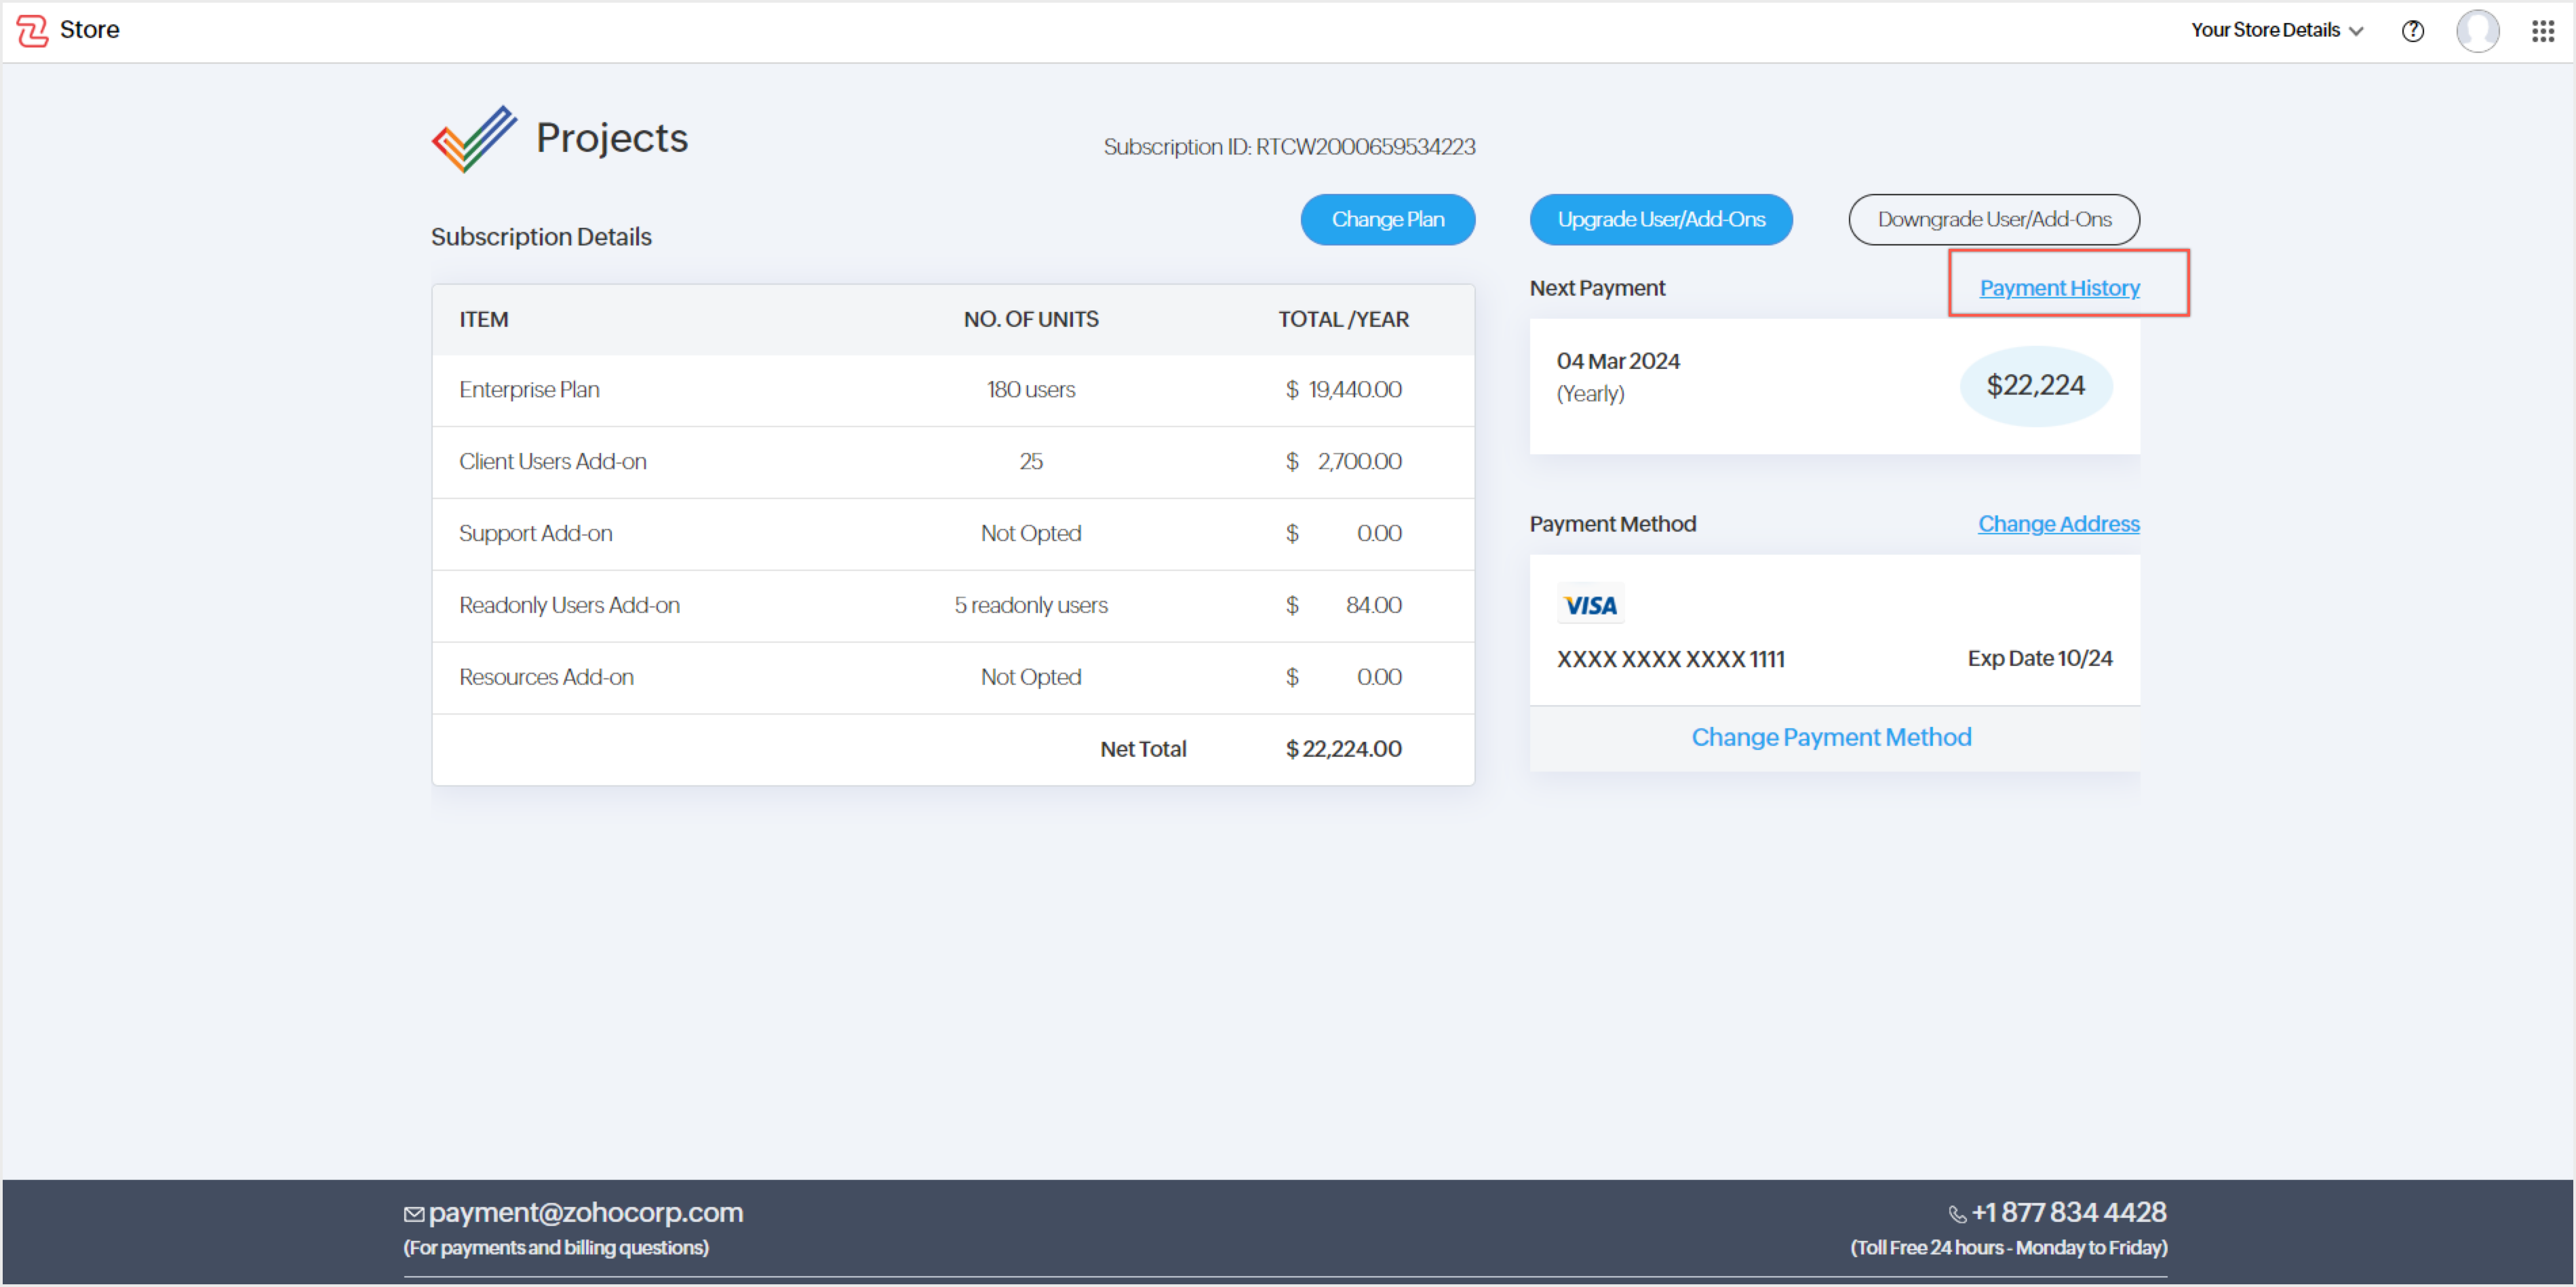Open the Payment History link

[2059, 288]
